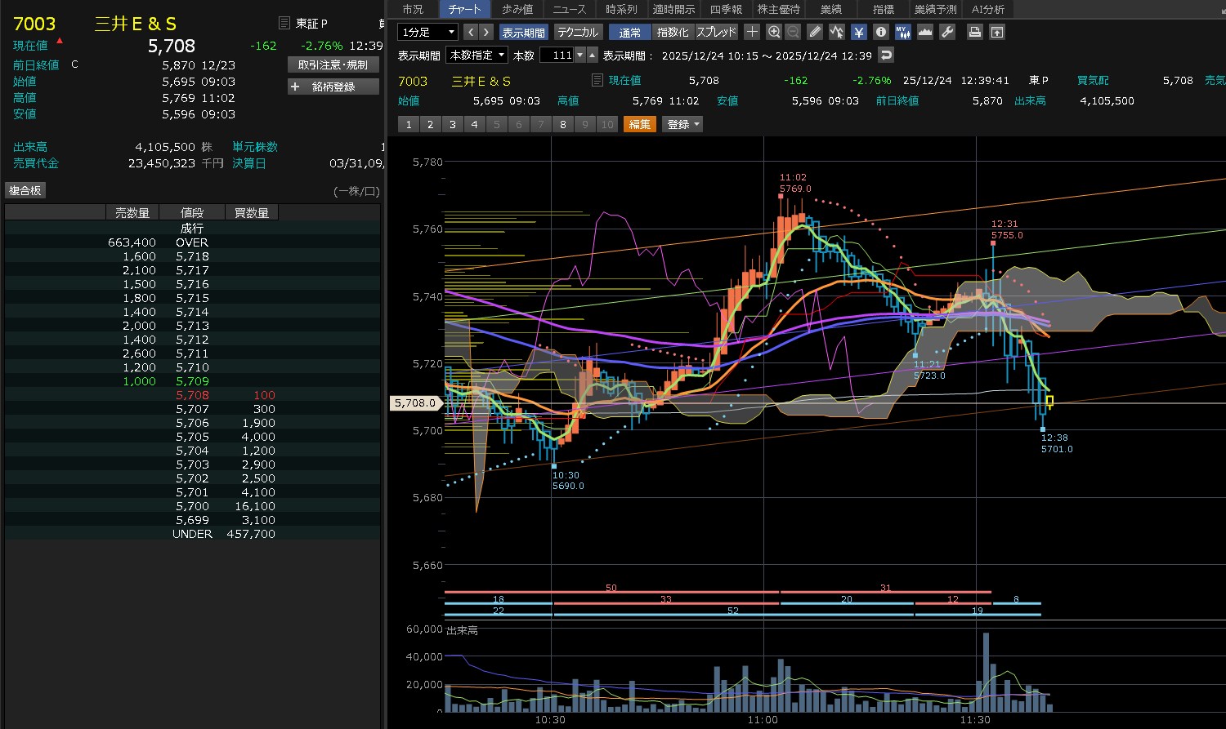
Task: Click the printer icon to print chart
Action: [x=974, y=32]
